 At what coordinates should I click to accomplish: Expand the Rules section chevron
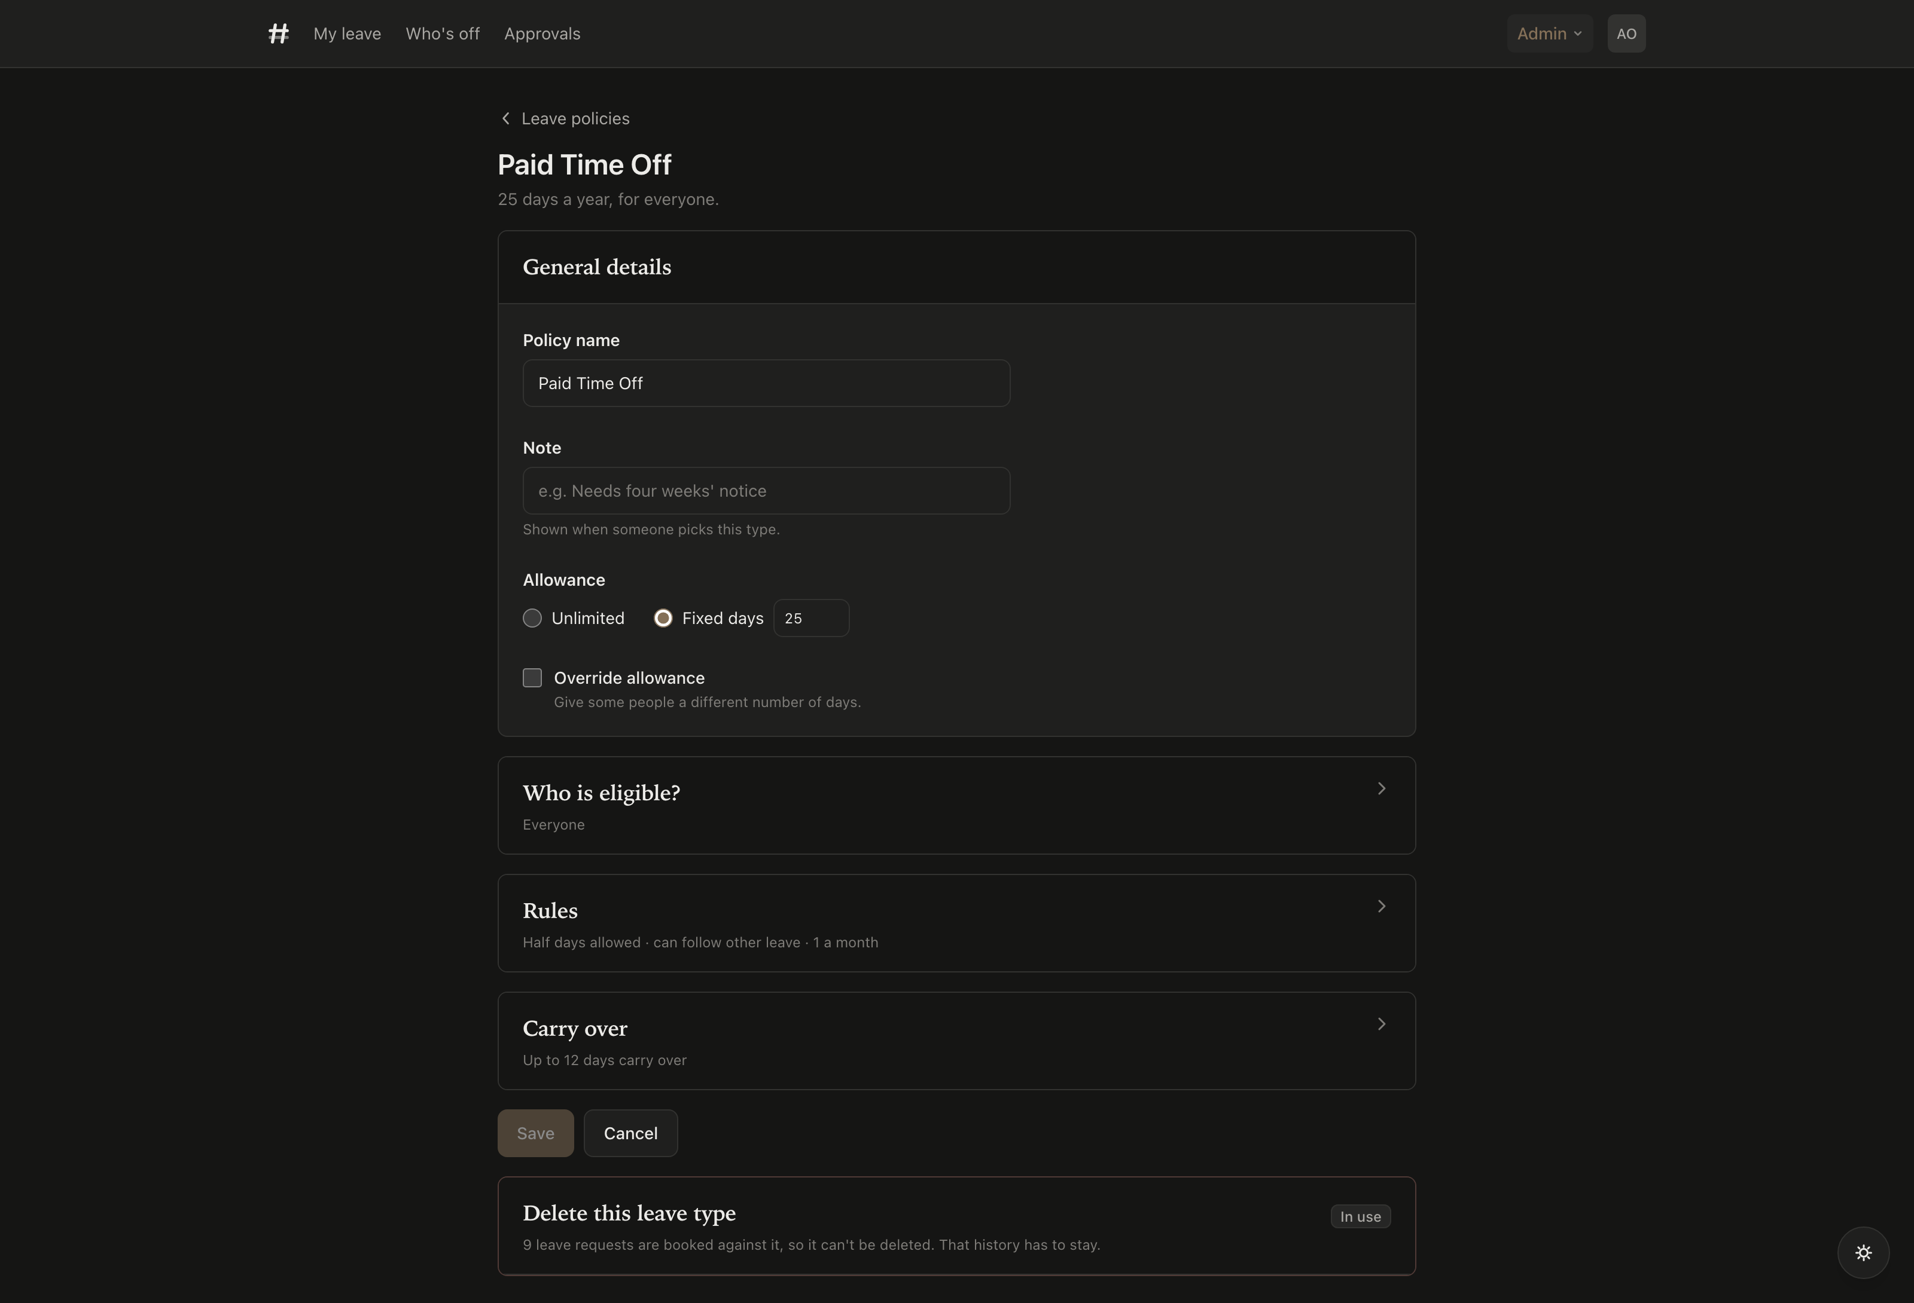[x=1381, y=906]
